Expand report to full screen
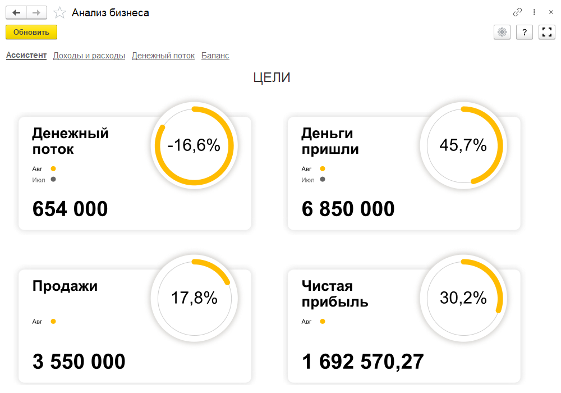 tap(546, 32)
